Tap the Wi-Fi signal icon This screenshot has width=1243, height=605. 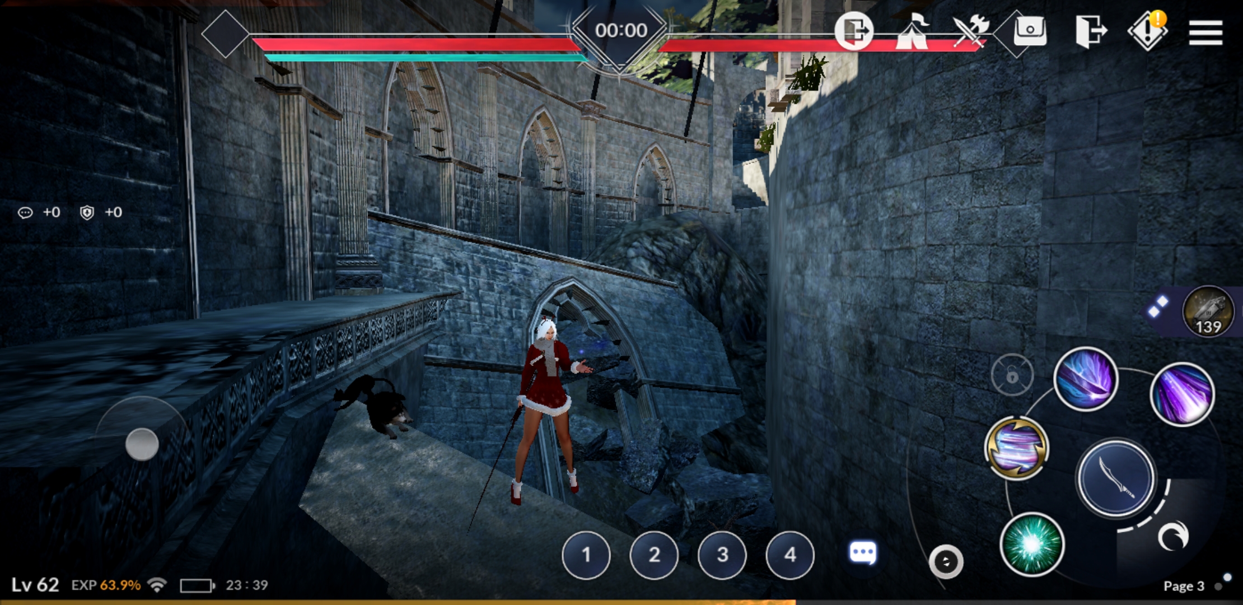(157, 585)
